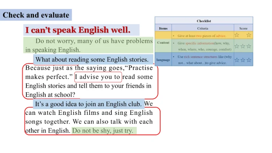Select the 'Check and evaluate' heading
Screen dimensions: 272x153
36,15
